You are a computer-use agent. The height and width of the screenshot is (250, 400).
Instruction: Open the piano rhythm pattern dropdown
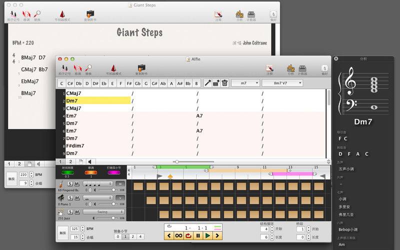click(x=98, y=197)
